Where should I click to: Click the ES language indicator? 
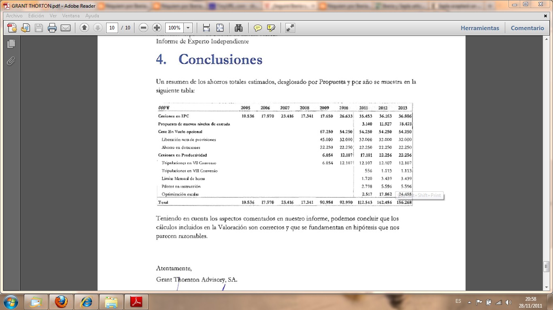[x=458, y=301]
